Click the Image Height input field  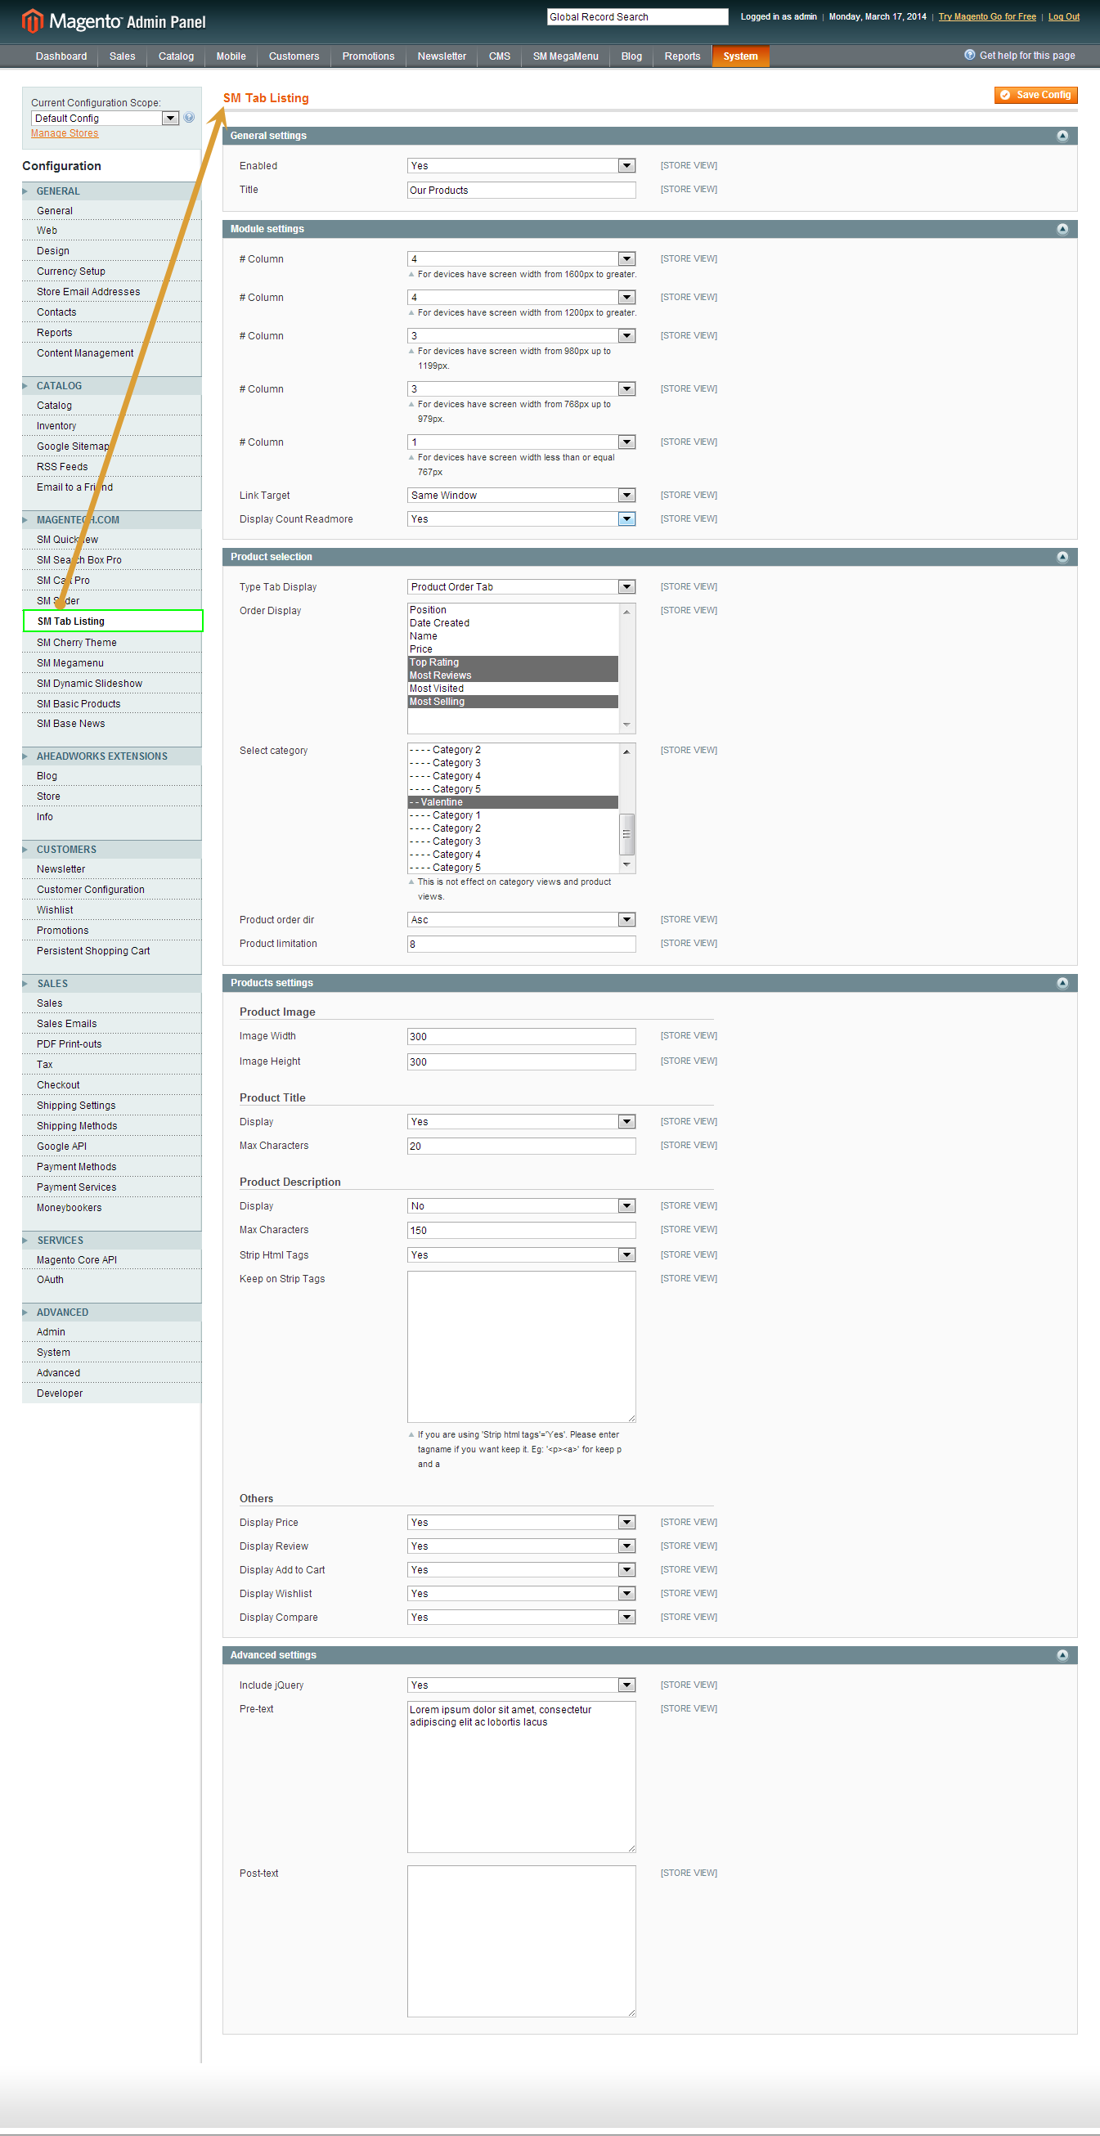(x=521, y=1062)
